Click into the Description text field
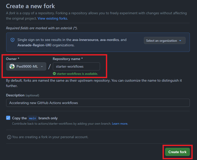 98,103
